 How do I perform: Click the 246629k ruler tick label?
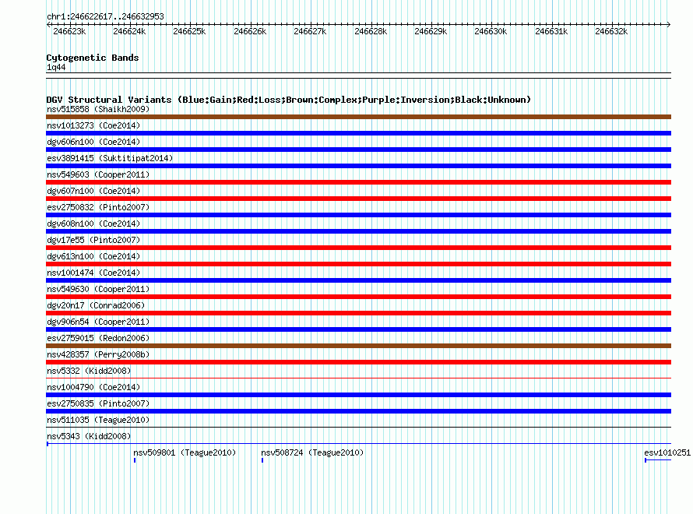431,31
